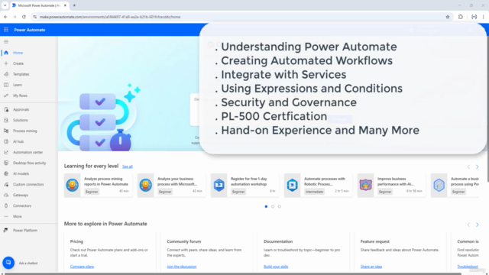489x275 pixels.
Task: Select second carousel page dot
Action: click(x=273, y=206)
